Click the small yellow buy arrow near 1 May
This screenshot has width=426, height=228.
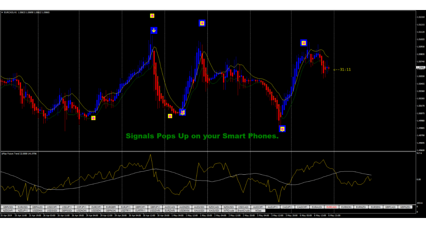pyautogui.click(x=170, y=116)
